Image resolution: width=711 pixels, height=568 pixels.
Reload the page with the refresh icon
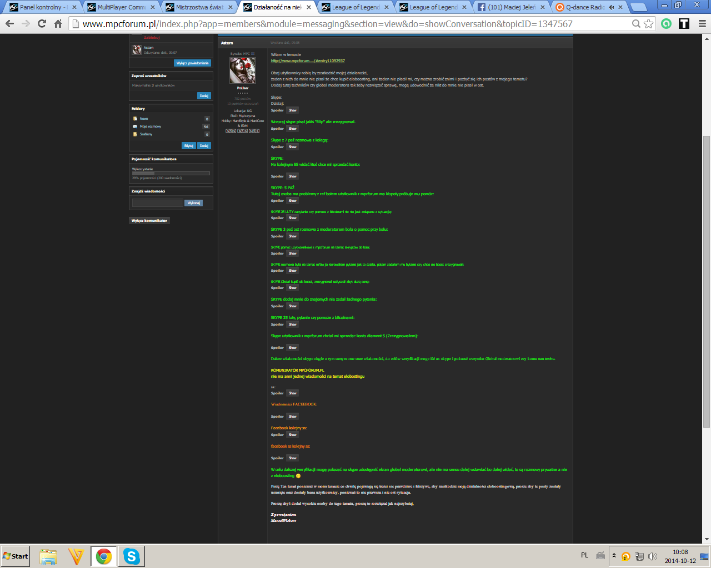pyautogui.click(x=42, y=24)
